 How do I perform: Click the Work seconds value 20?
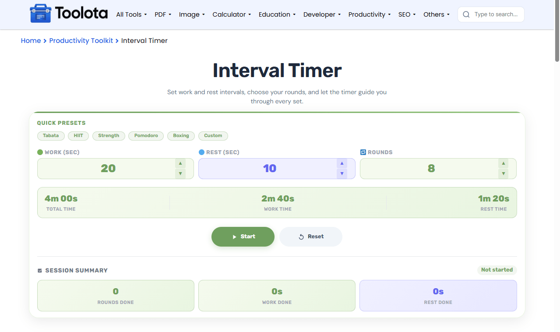pyautogui.click(x=108, y=169)
